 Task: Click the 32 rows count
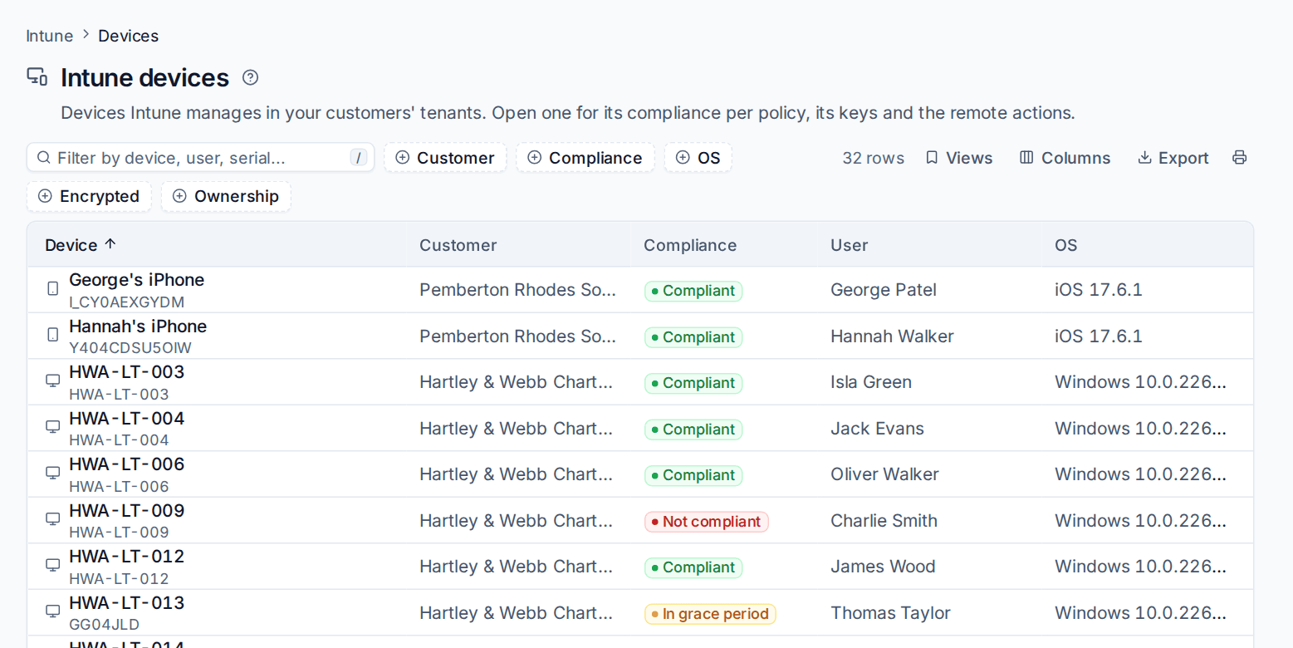[874, 158]
